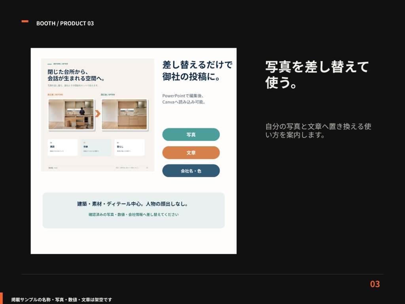Click the before kitchen photo thumbnail

coord(71,114)
